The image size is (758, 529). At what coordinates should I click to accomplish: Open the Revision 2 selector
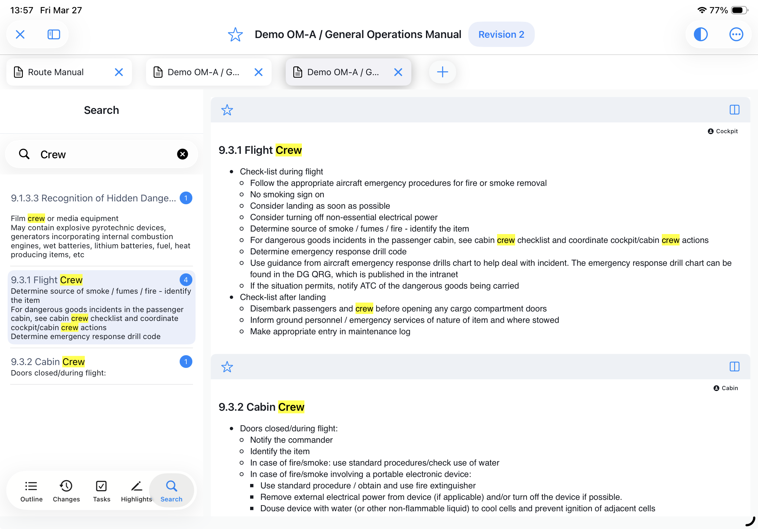501,34
